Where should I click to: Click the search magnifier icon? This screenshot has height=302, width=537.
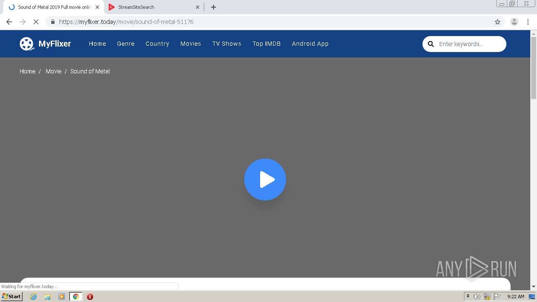click(x=430, y=44)
